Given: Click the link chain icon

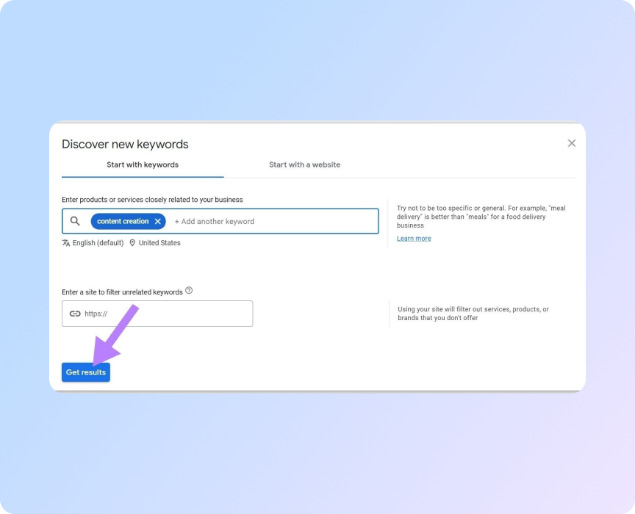Looking at the screenshot, I should 74,314.
